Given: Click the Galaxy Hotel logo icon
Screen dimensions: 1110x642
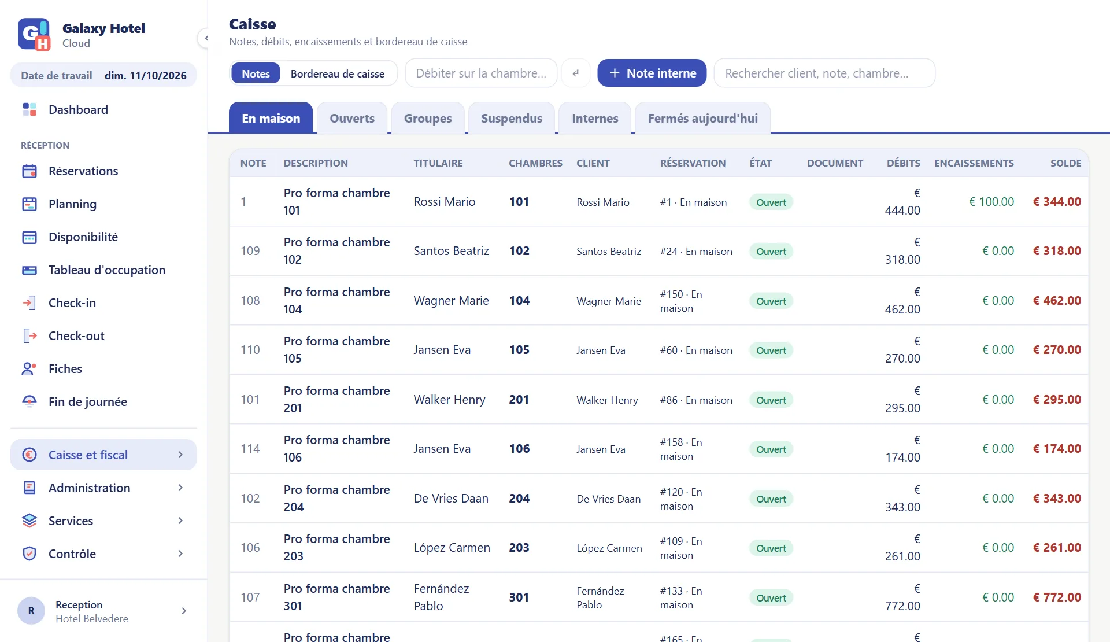Looking at the screenshot, I should point(34,35).
